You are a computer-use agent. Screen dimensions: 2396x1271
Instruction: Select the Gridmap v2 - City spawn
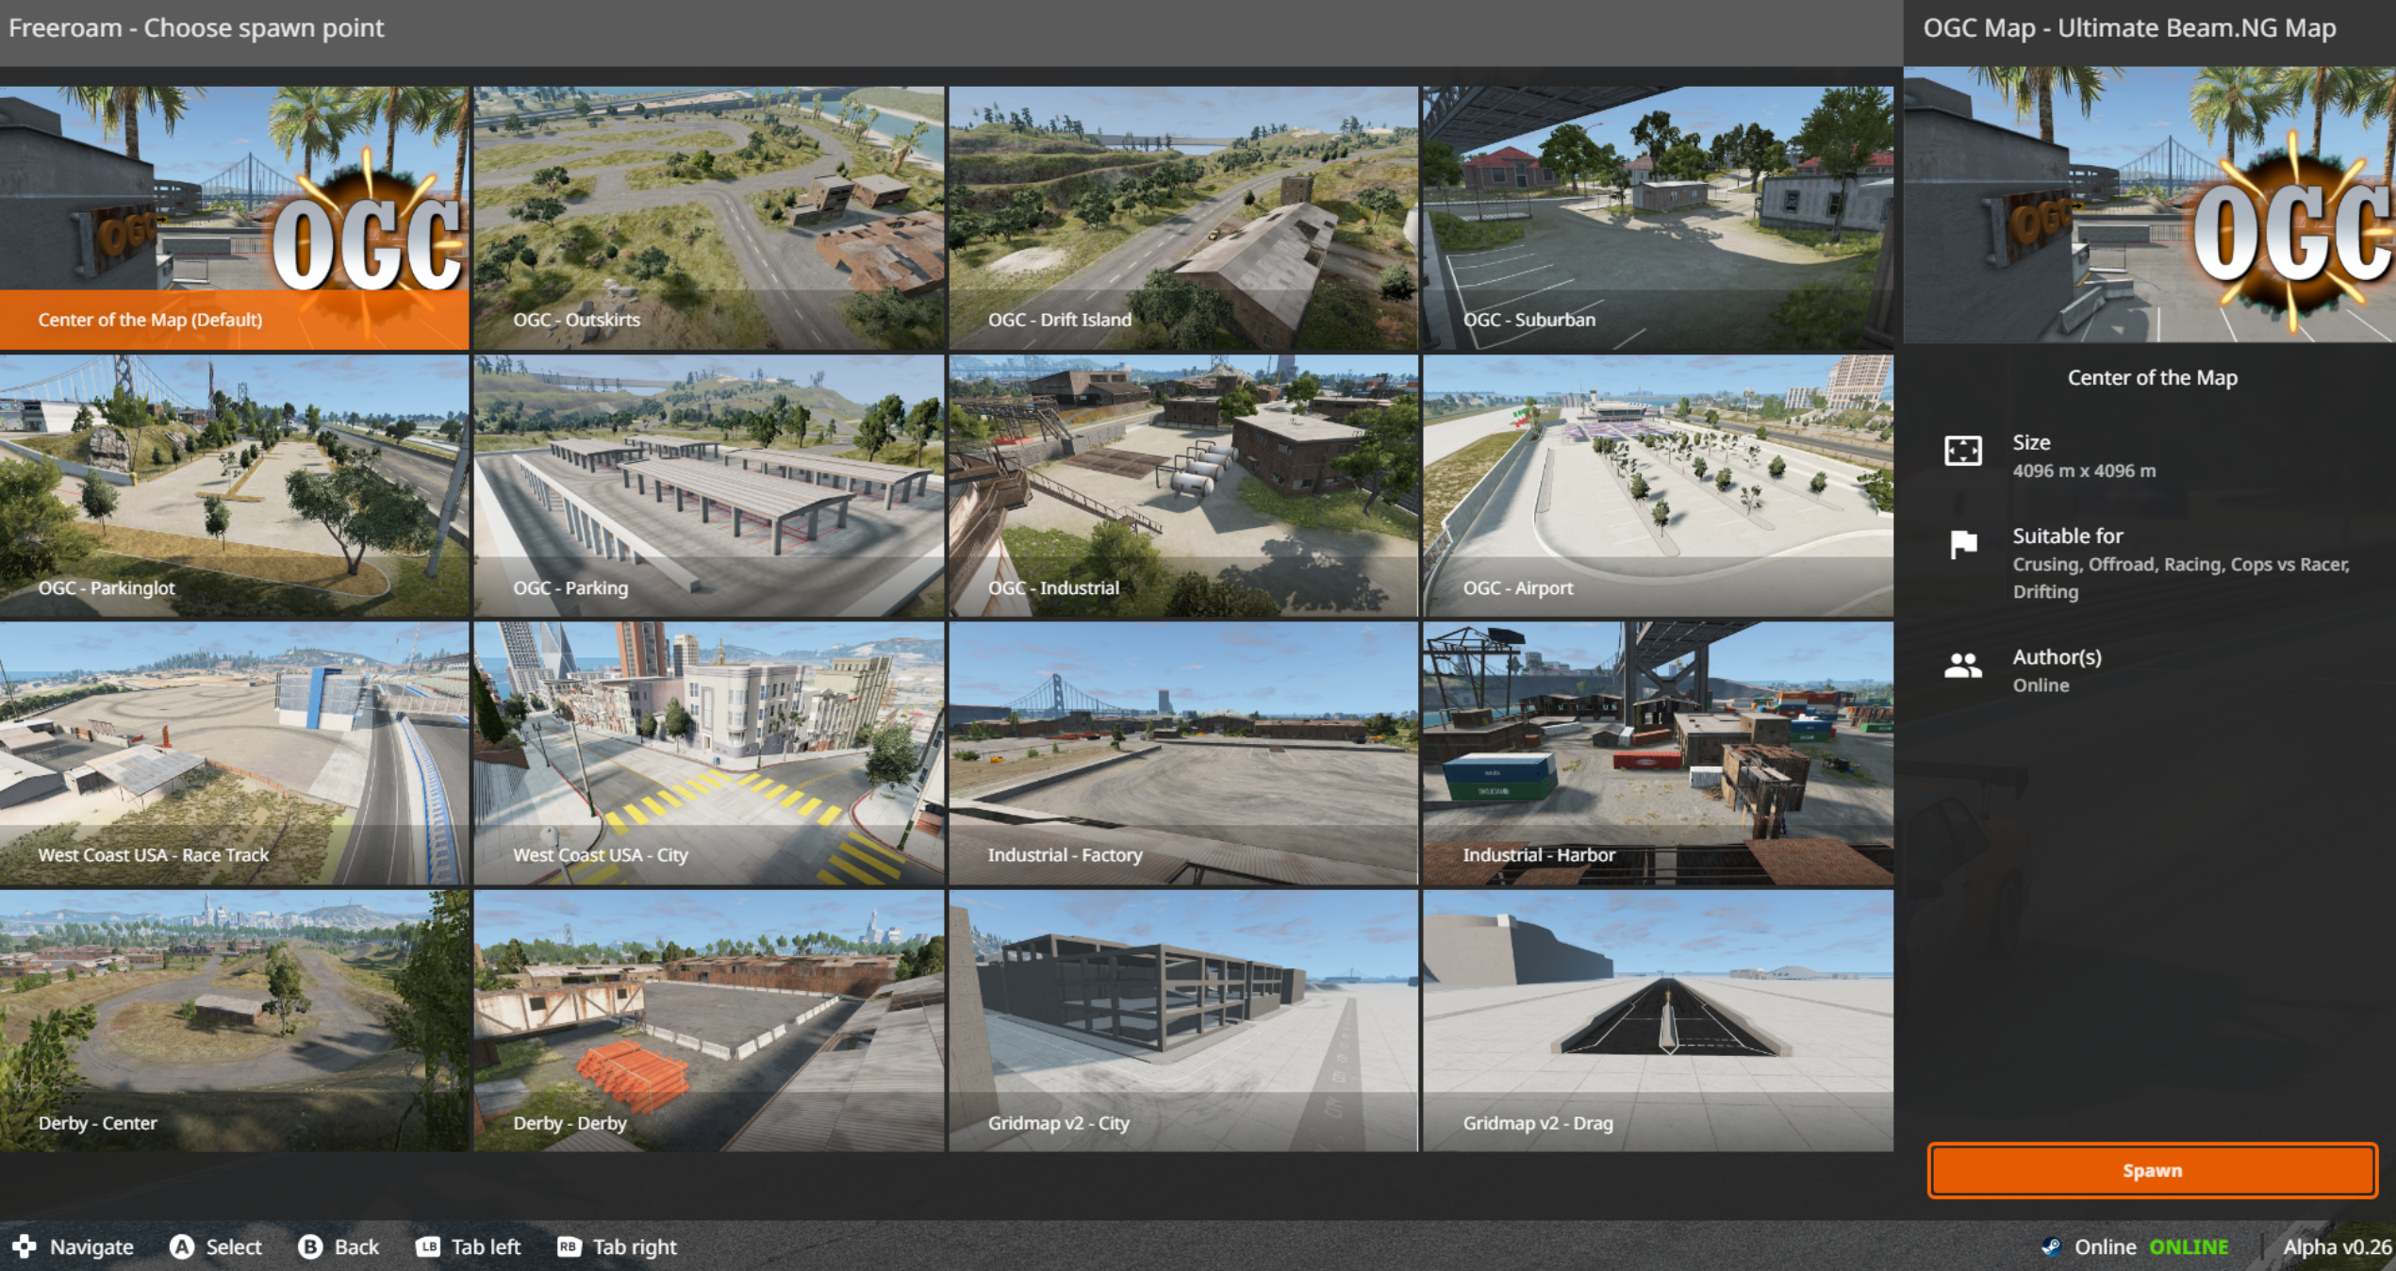pyautogui.click(x=1183, y=1021)
